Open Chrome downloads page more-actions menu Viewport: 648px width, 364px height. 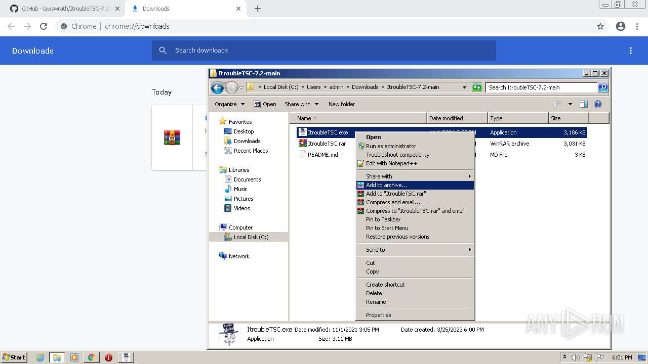point(631,51)
